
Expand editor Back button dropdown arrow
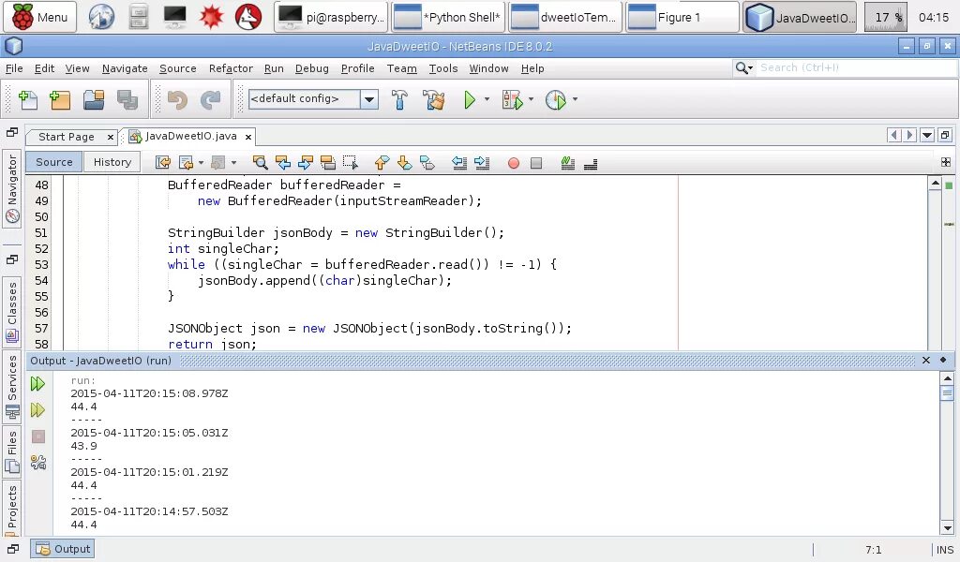coord(201,163)
